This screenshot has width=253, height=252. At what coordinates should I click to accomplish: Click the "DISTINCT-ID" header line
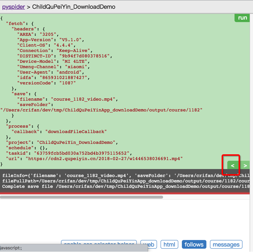point(65,56)
